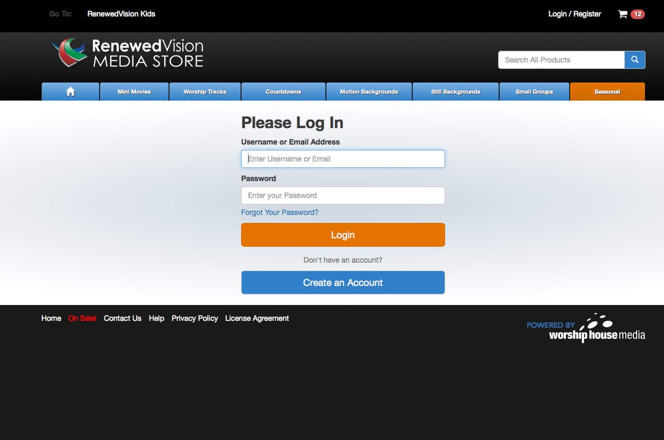664x440 pixels.
Task: Open the Mini Movies tab
Action: click(134, 92)
